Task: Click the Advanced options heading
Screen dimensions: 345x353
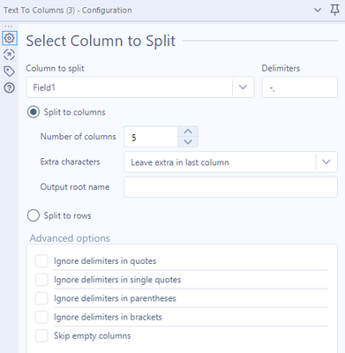Action: (x=70, y=238)
